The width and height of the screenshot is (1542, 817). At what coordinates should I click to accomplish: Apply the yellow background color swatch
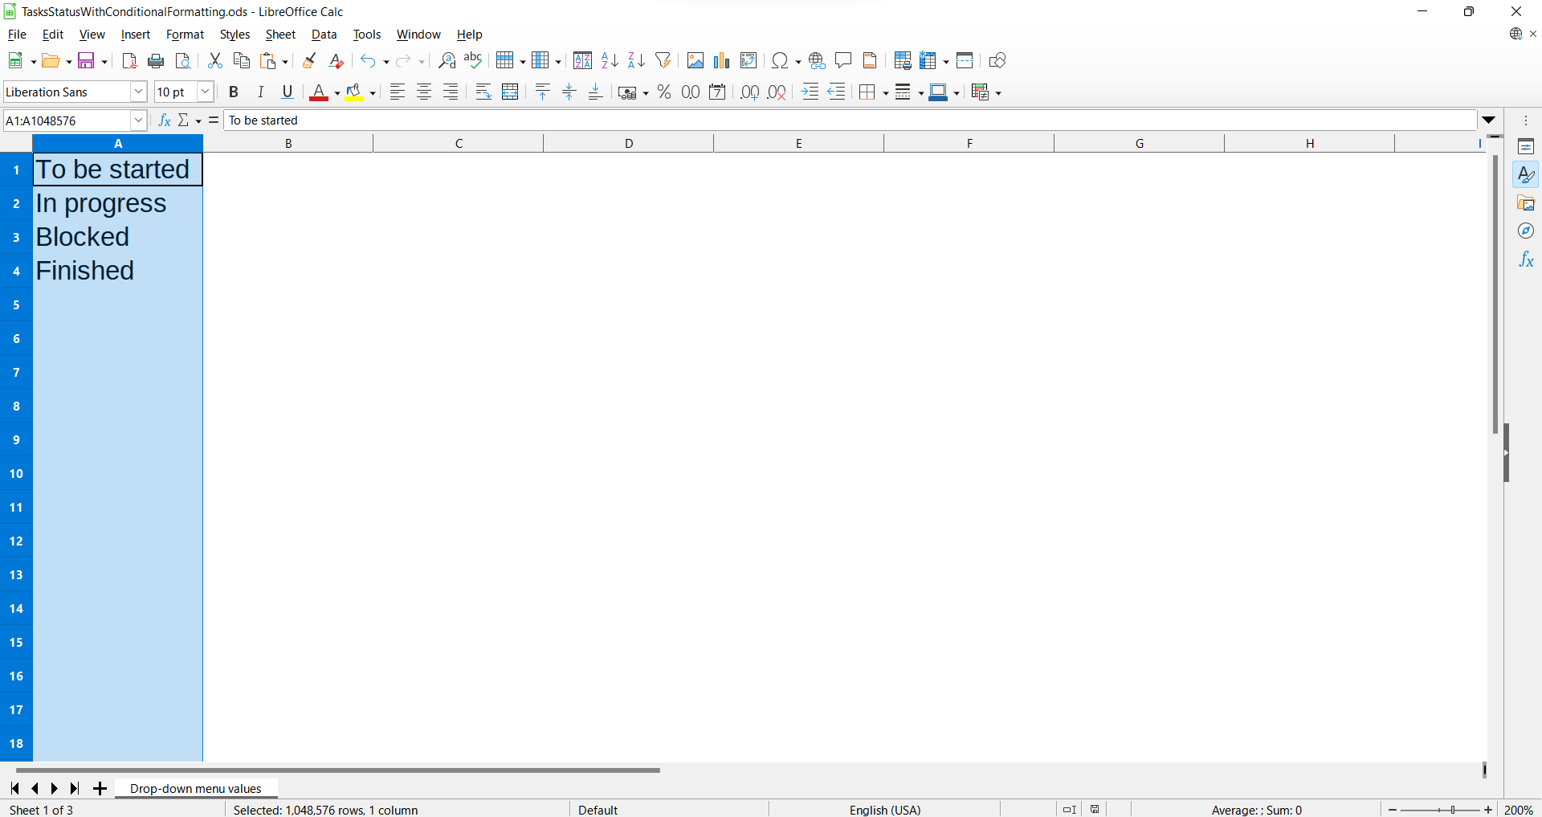[x=354, y=92]
